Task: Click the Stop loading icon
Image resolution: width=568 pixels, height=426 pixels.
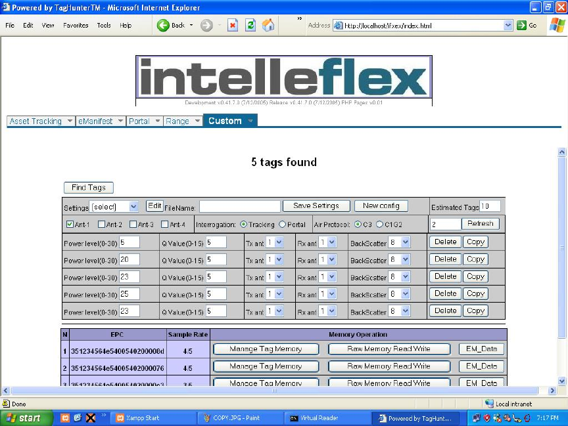Action: pyautogui.click(x=233, y=26)
